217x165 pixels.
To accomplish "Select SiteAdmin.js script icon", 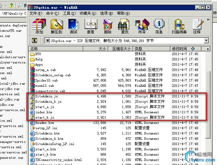I will (32, 96).
